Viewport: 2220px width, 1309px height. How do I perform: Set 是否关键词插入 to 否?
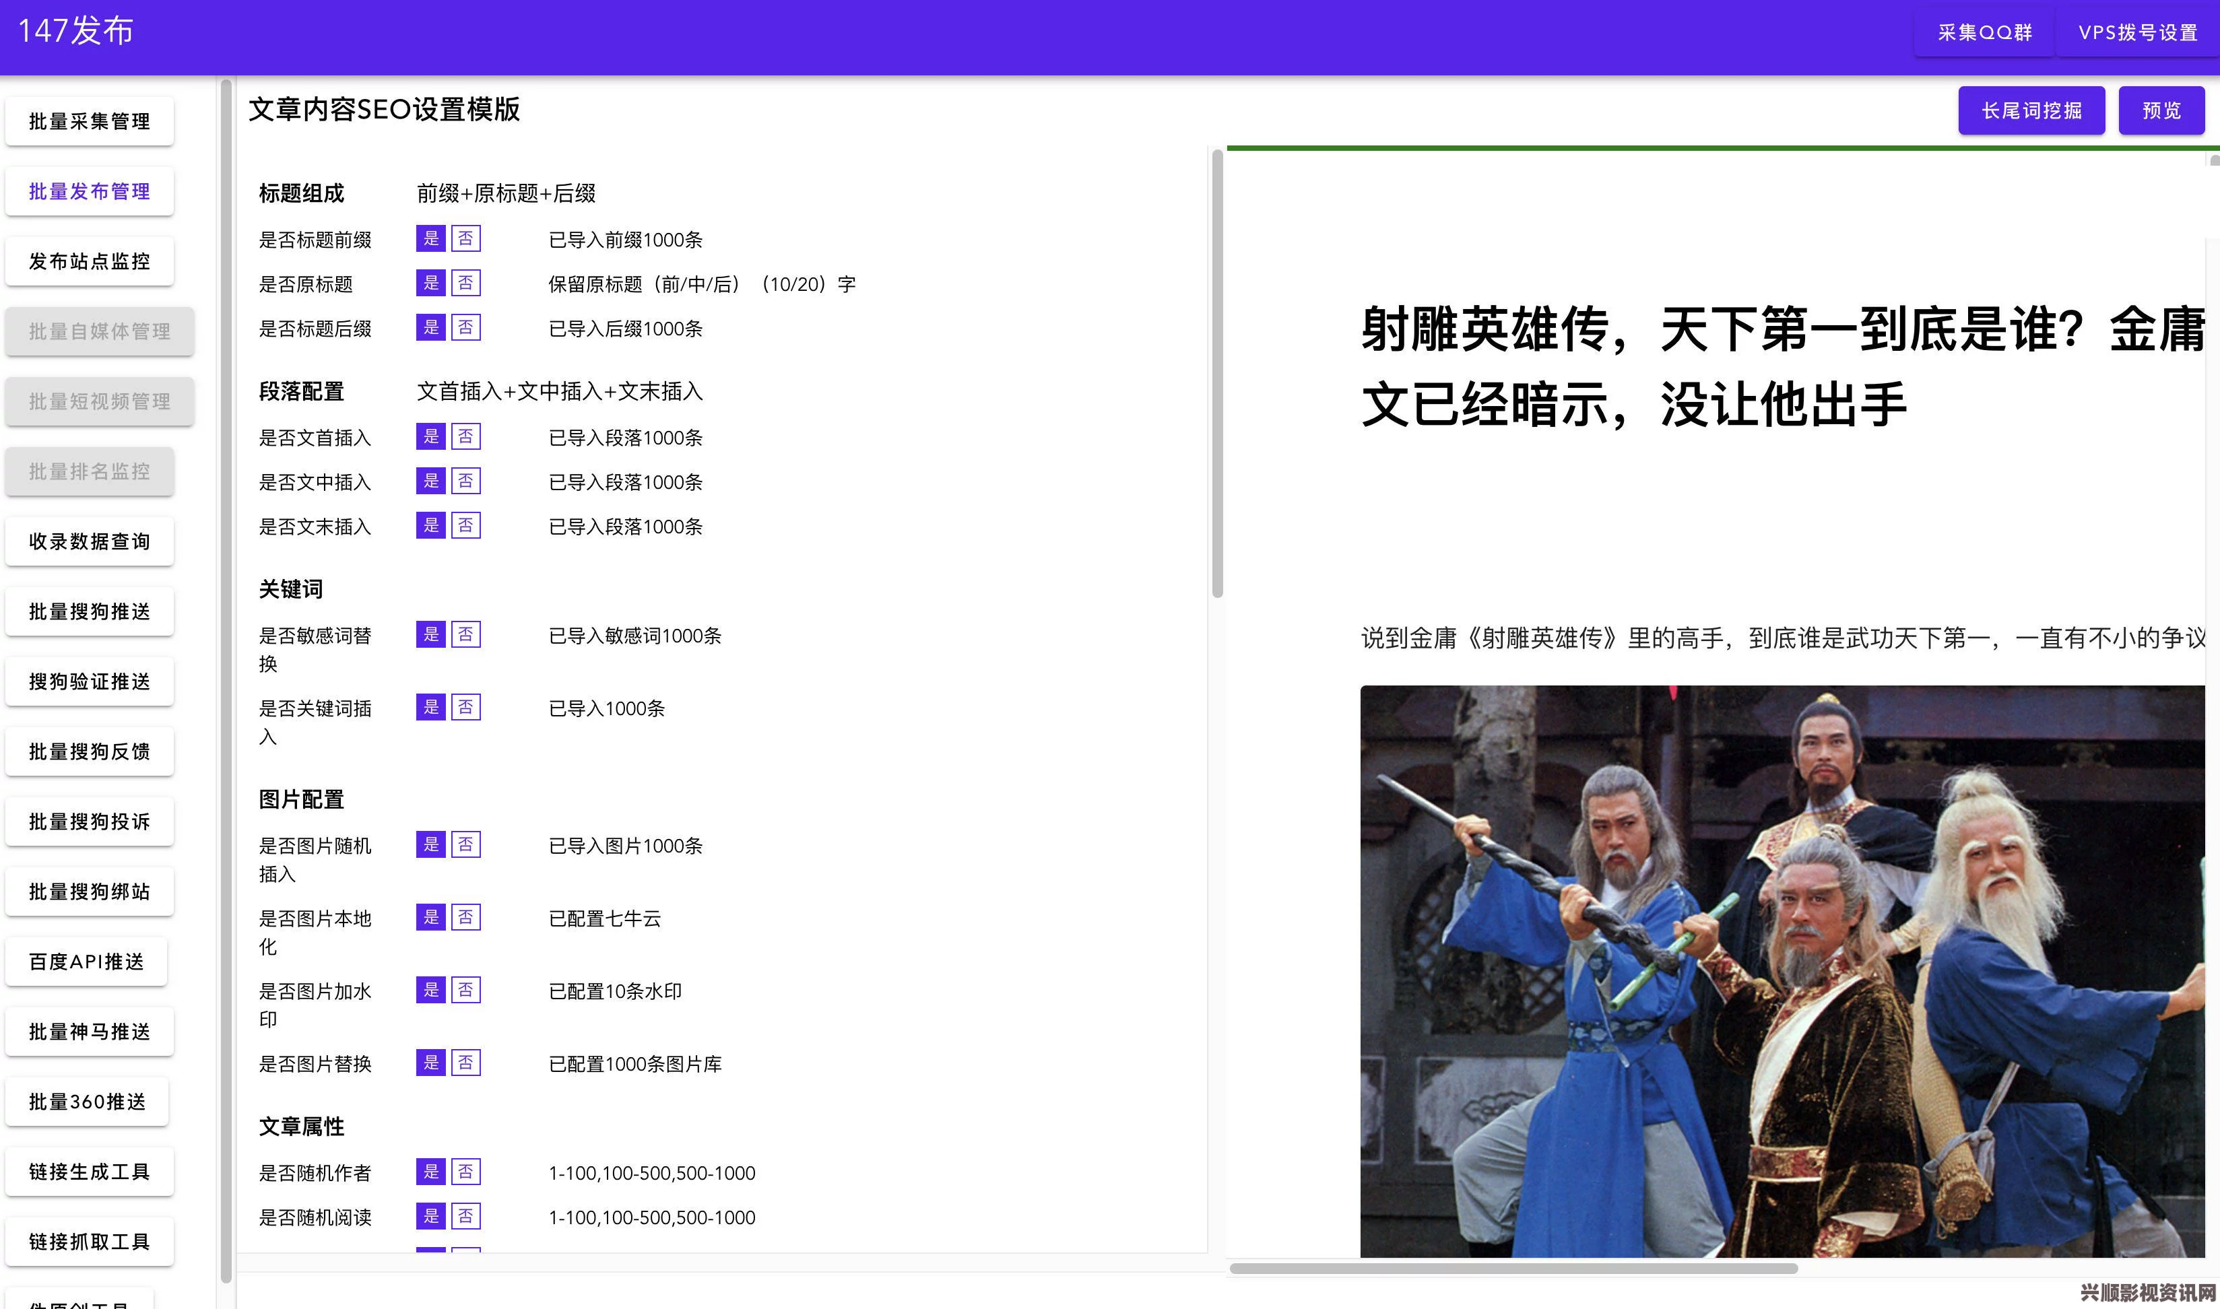point(466,708)
